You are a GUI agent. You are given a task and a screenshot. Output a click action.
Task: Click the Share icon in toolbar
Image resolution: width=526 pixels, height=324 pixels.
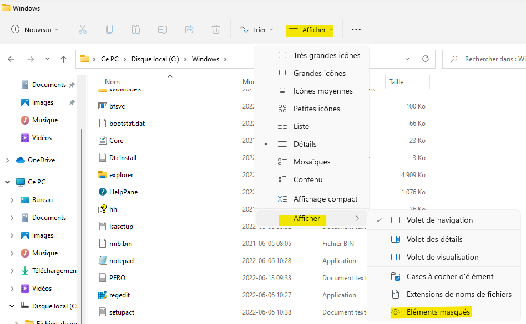(x=189, y=29)
